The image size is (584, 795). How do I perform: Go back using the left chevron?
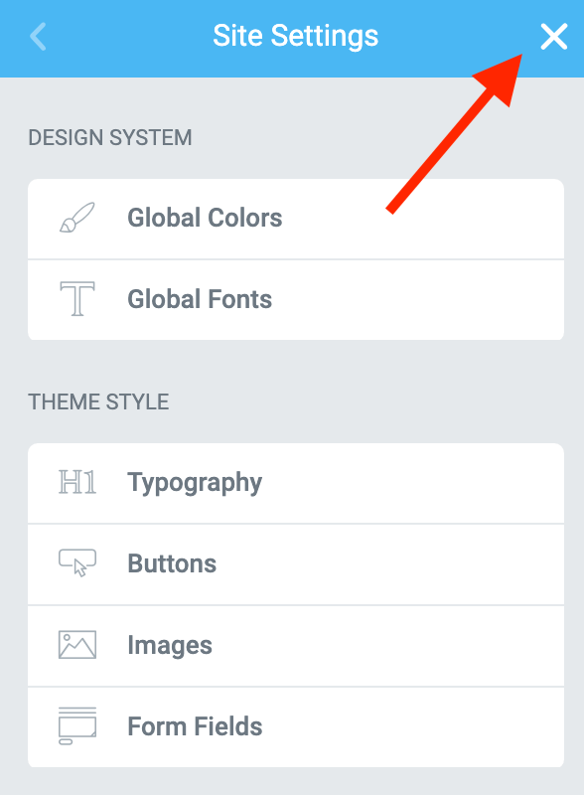[38, 37]
